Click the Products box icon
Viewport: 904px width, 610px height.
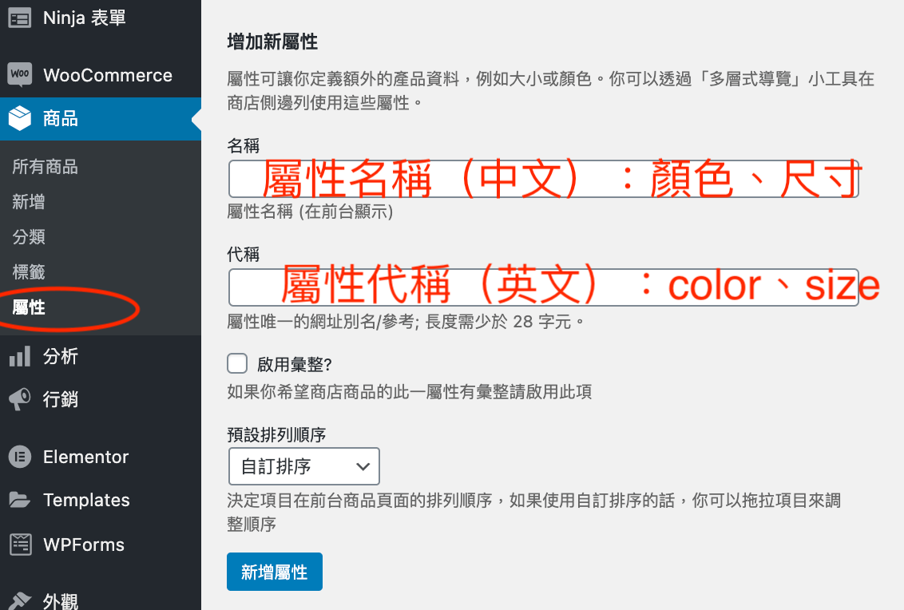pyautogui.click(x=20, y=119)
